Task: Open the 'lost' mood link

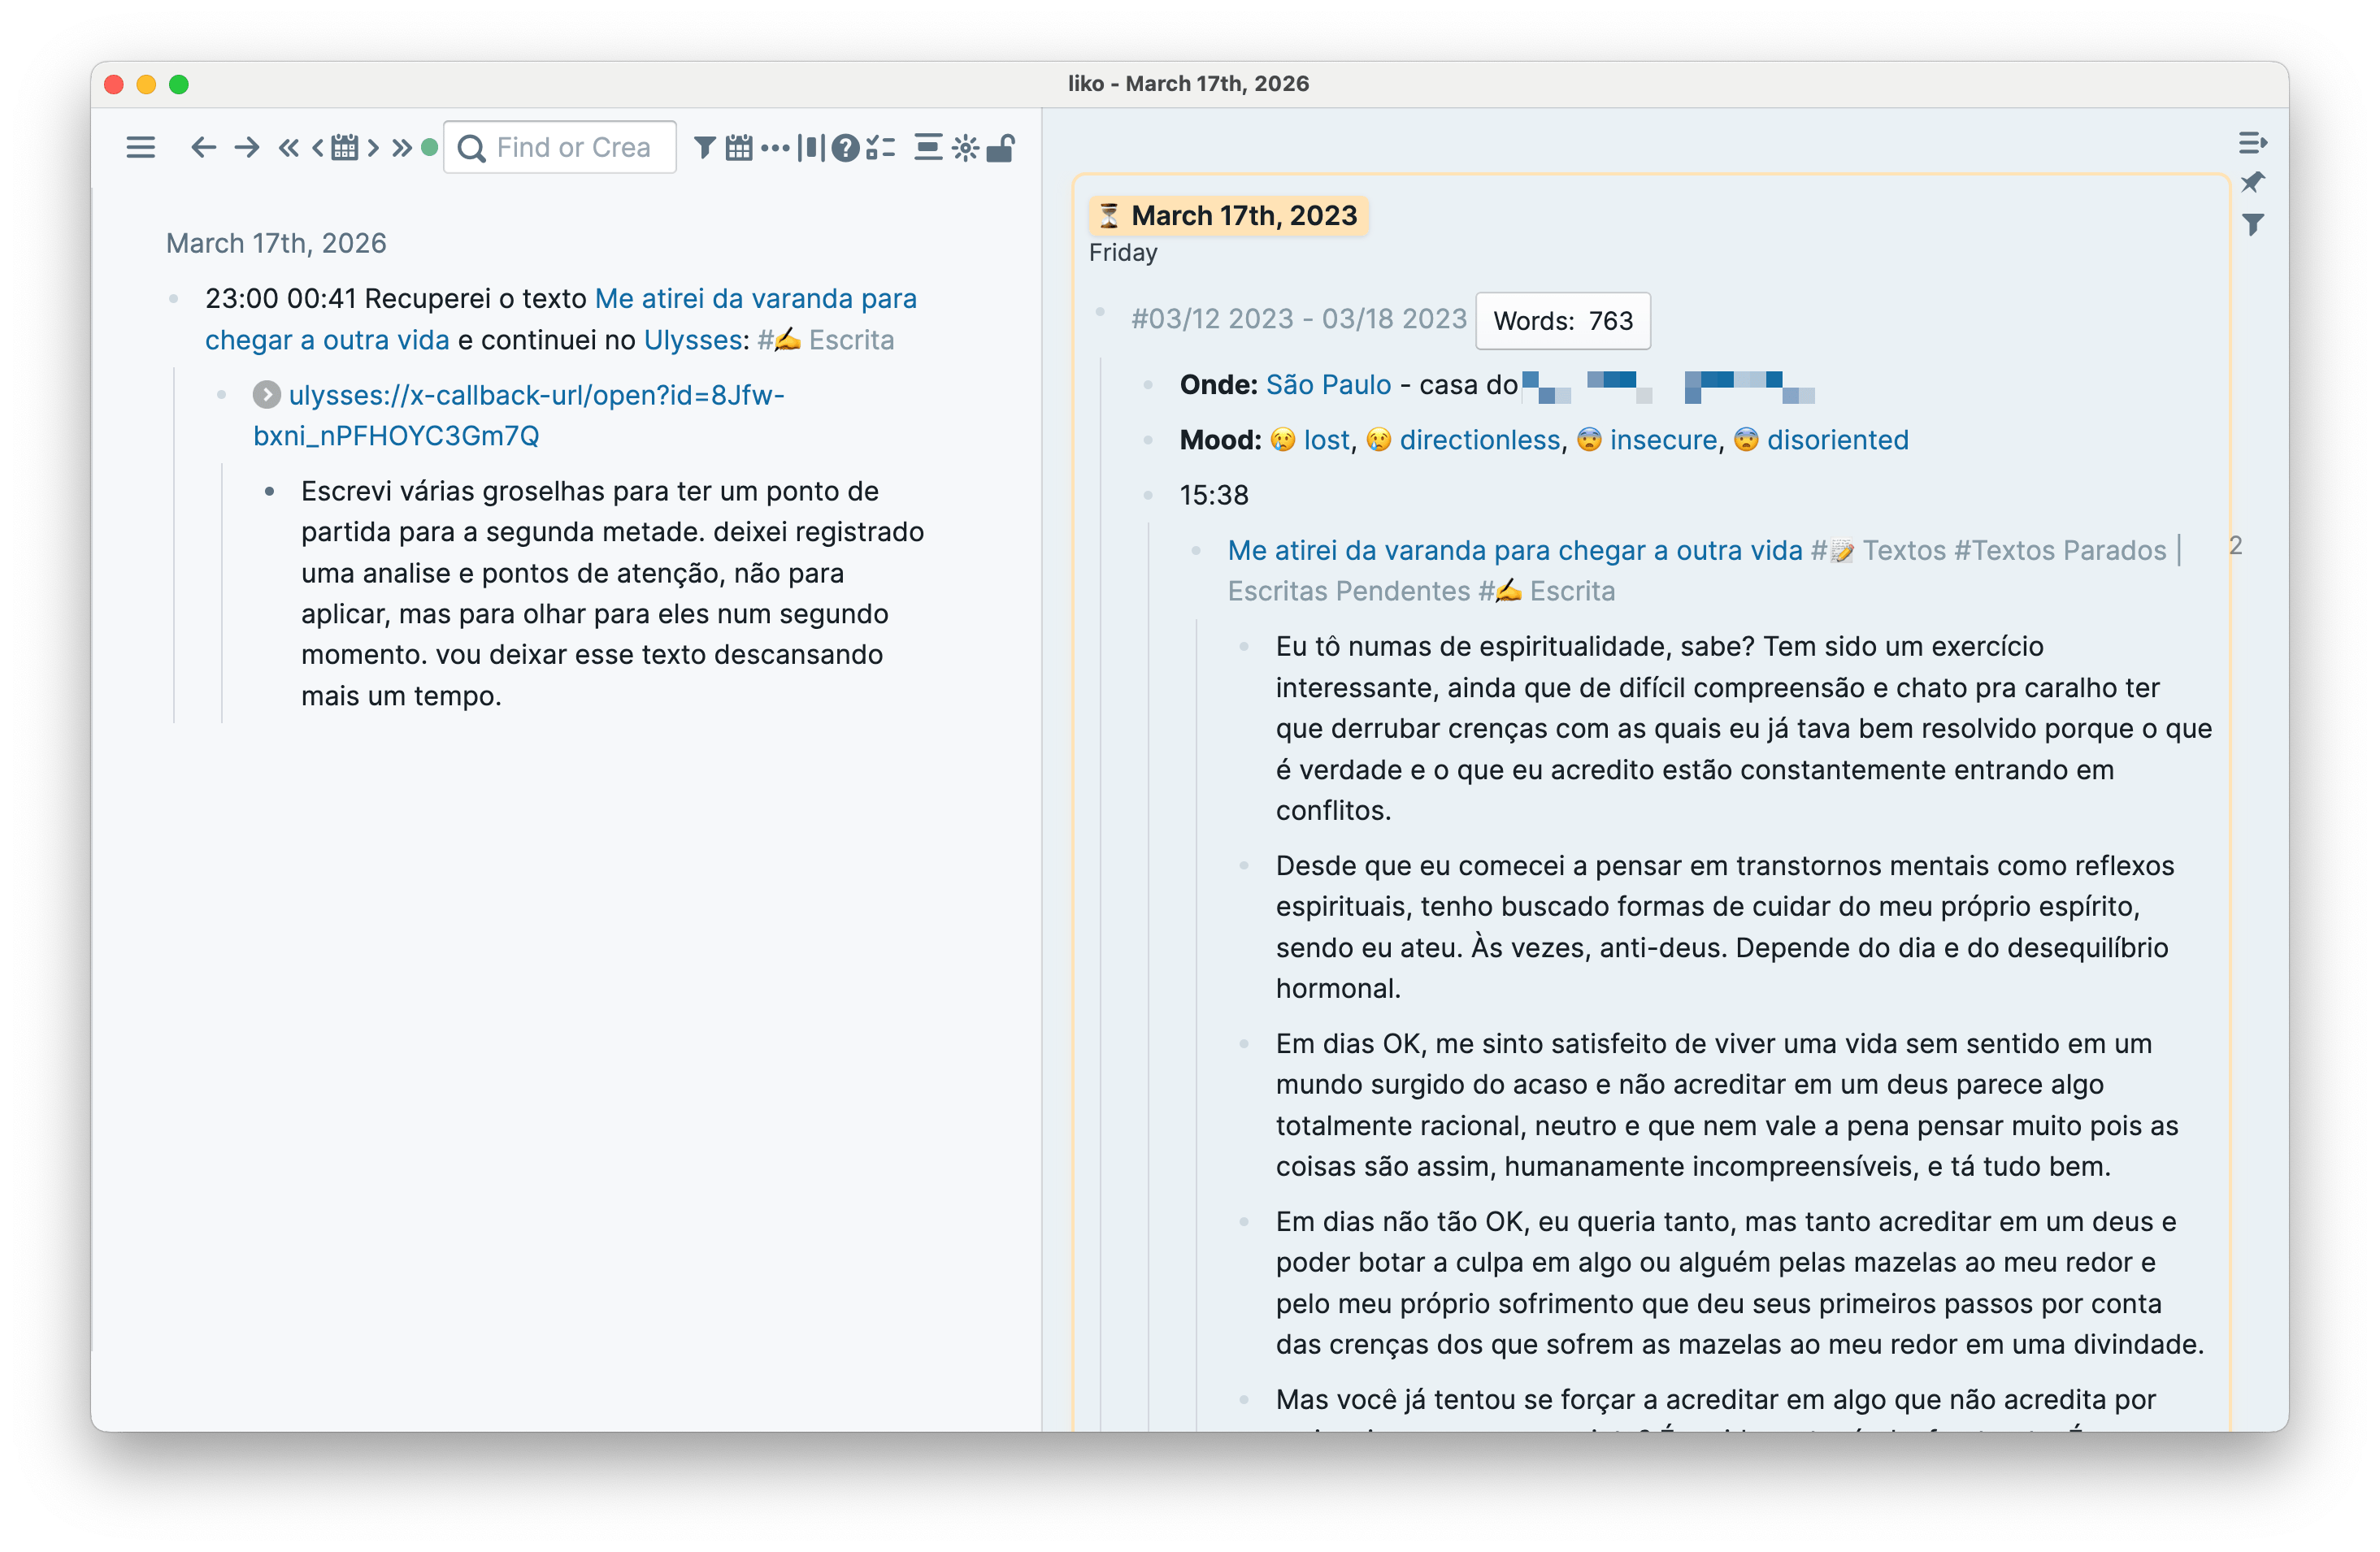Action: [1327, 440]
